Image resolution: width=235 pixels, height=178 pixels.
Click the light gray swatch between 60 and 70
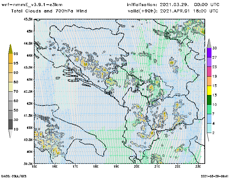tap(11, 96)
